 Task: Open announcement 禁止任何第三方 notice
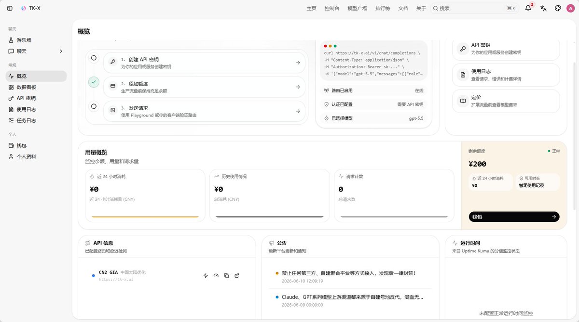point(348,273)
